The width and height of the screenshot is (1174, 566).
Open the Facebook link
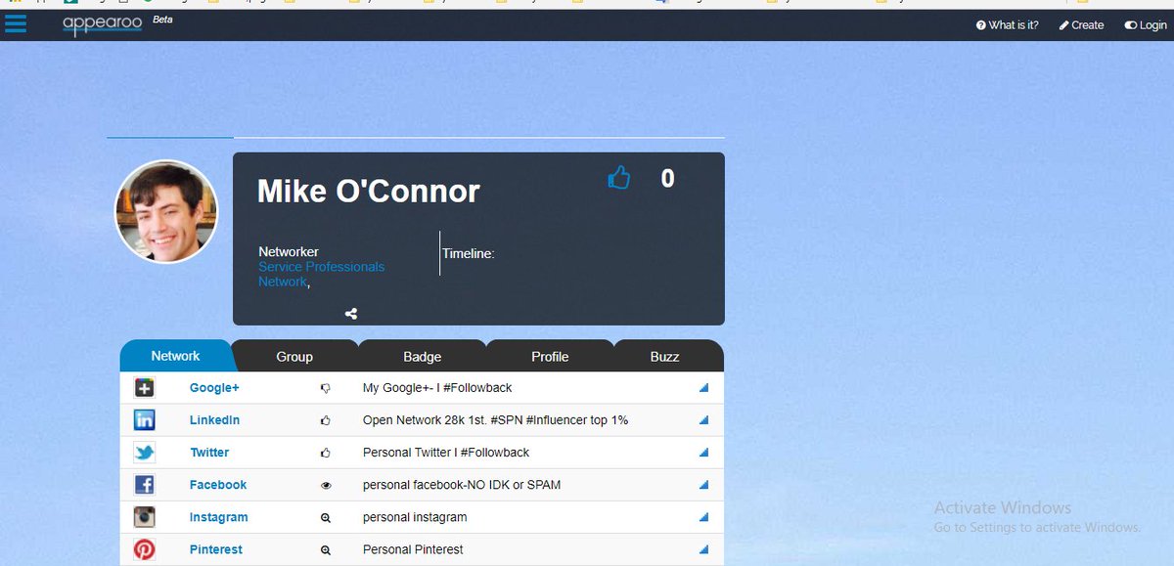218,485
